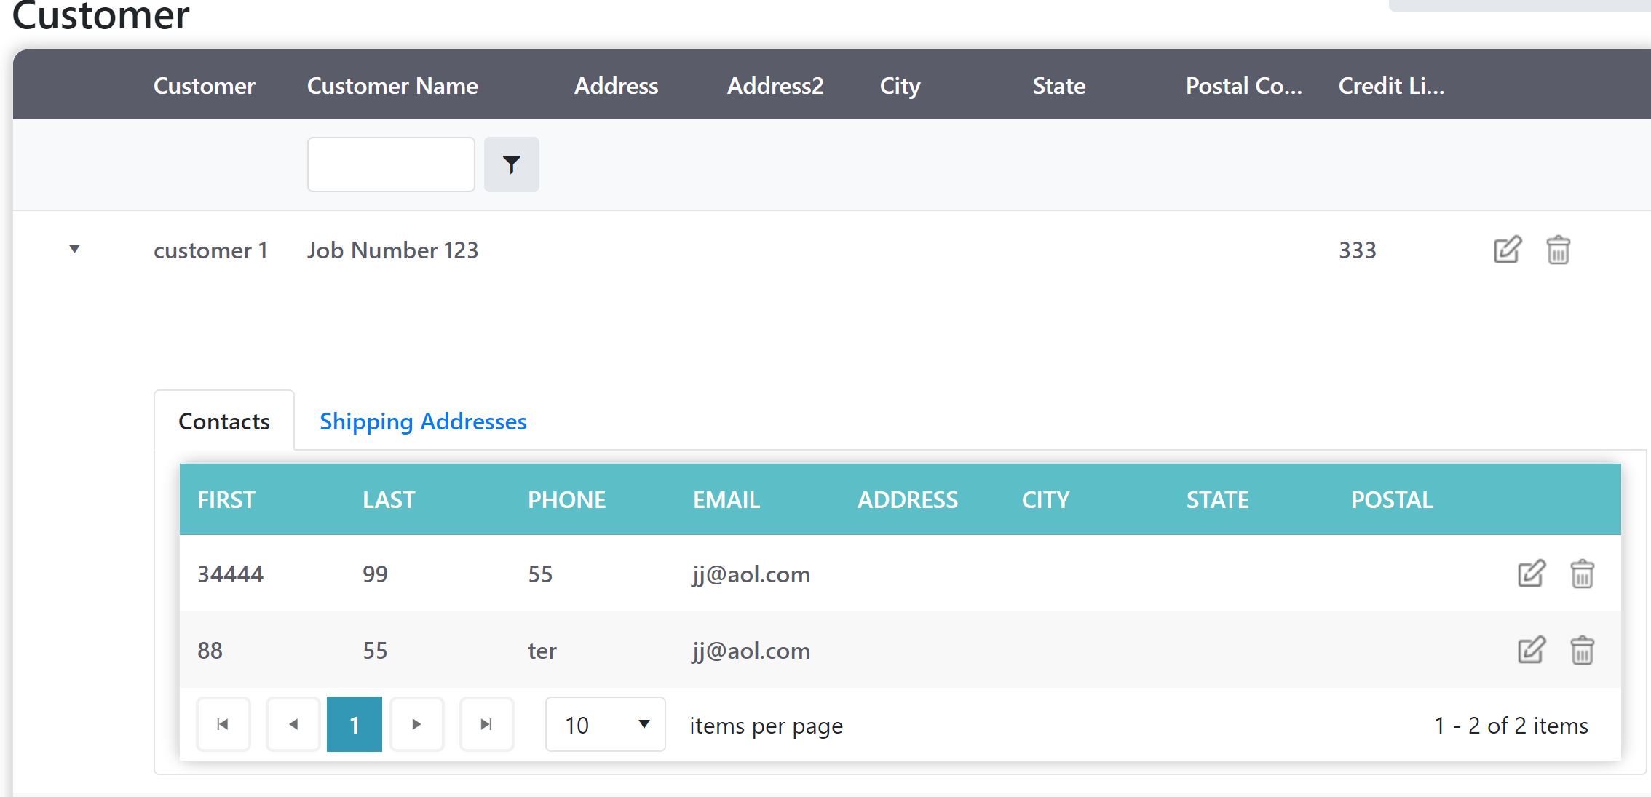Edit the customer 1 row

pos(1507,250)
